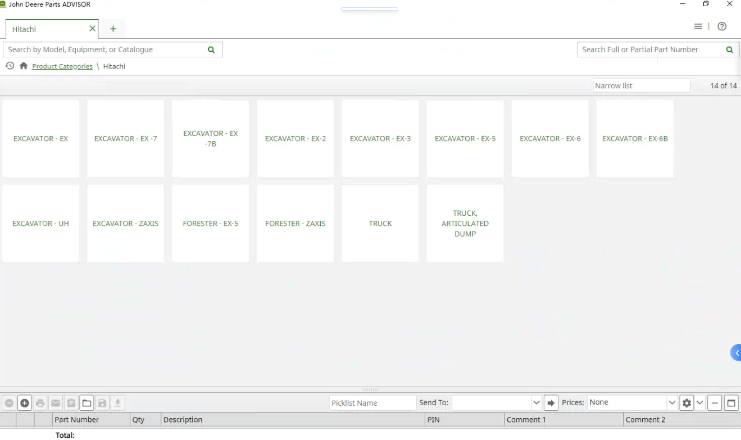
Task: Save picklist with floppy disk icon
Action: point(102,403)
